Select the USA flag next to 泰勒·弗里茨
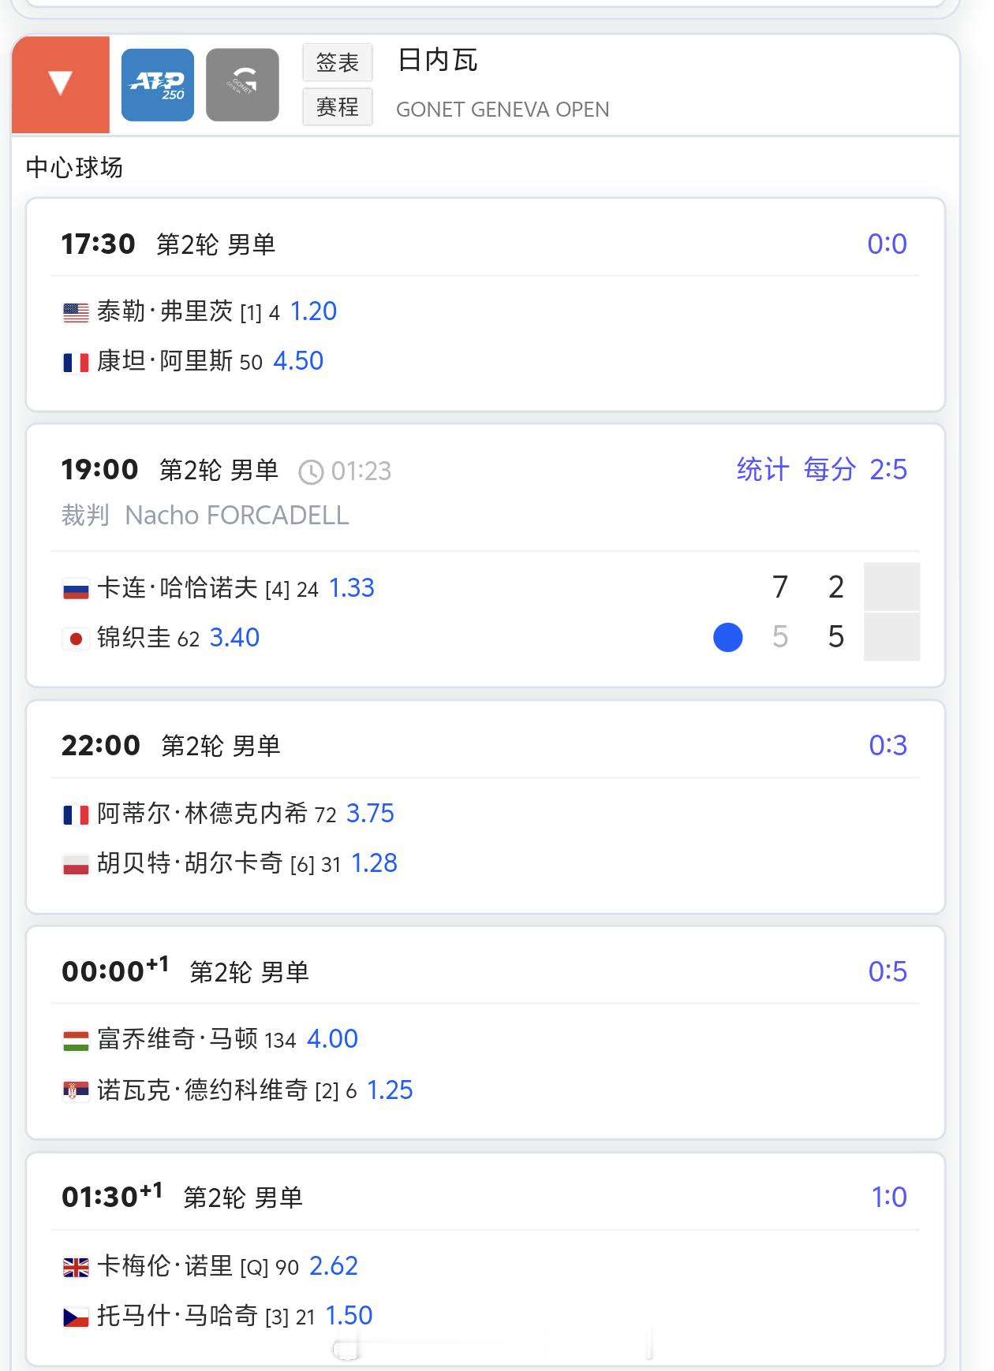 tap(76, 313)
